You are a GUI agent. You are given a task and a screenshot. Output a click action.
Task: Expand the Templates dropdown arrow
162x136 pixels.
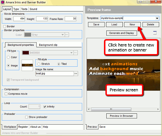point(157,18)
